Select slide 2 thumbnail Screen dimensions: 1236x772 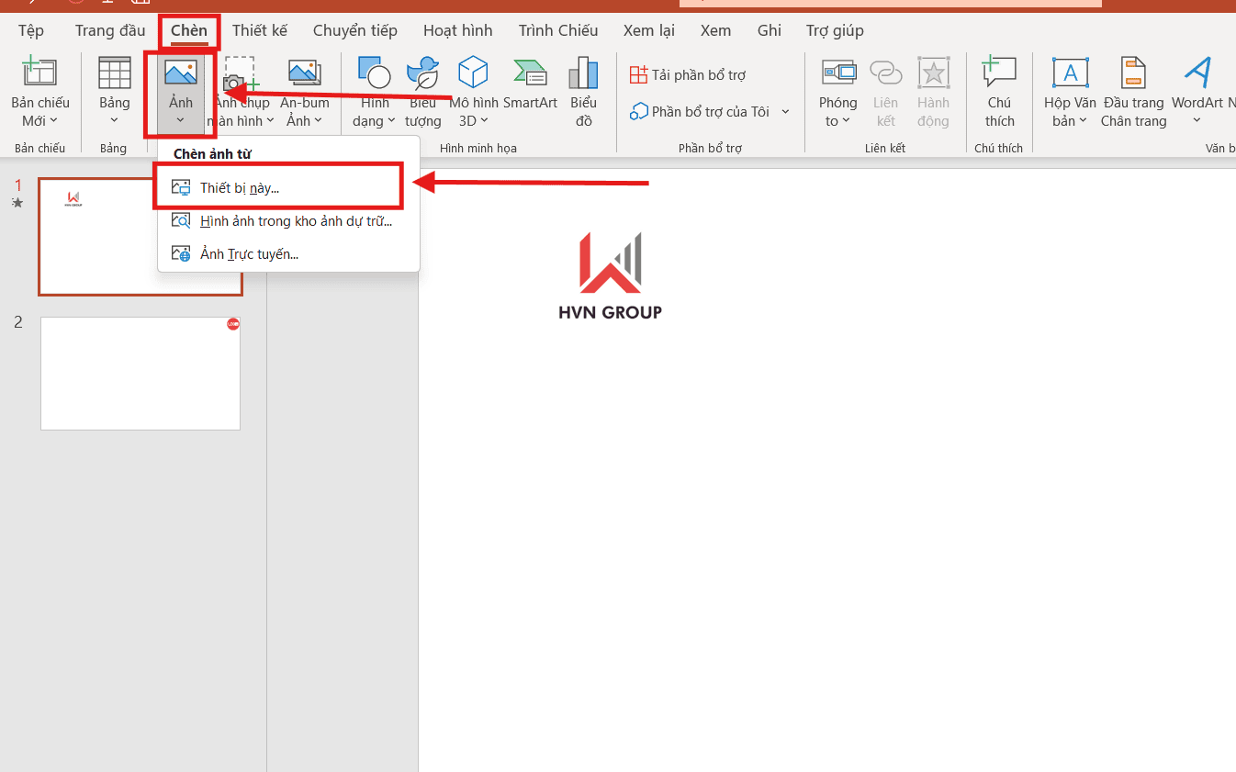click(140, 374)
